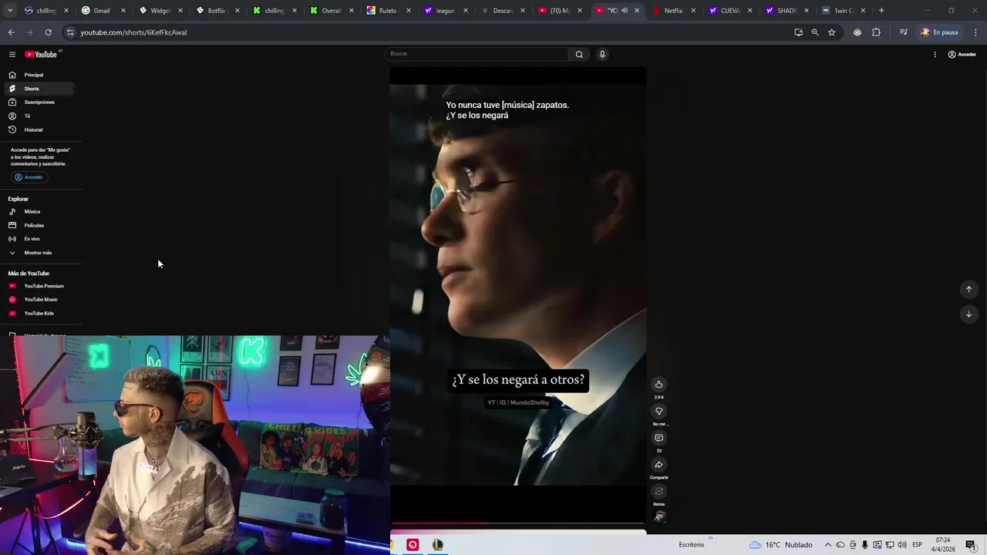
Task: Switch to the Twin tab
Action: click(844, 11)
